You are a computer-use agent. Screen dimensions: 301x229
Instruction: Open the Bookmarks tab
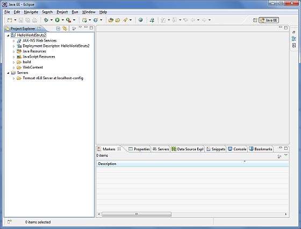pyautogui.click(x=261, y=149)
